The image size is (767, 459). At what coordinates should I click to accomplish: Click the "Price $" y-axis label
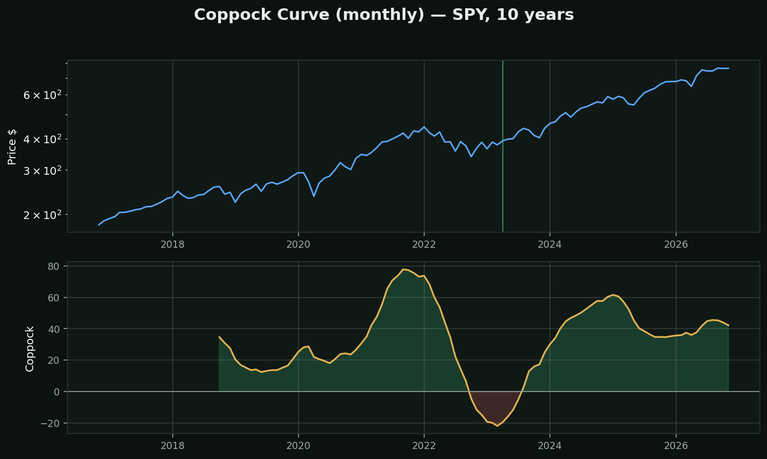point(12,147)
